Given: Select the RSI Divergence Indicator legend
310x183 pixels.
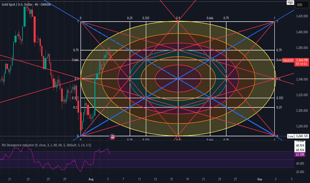Looking at the screenshot, I should point(47,145).
